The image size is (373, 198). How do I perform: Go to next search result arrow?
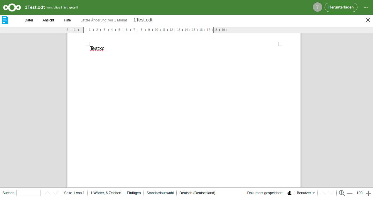click(x=56, y=193)
